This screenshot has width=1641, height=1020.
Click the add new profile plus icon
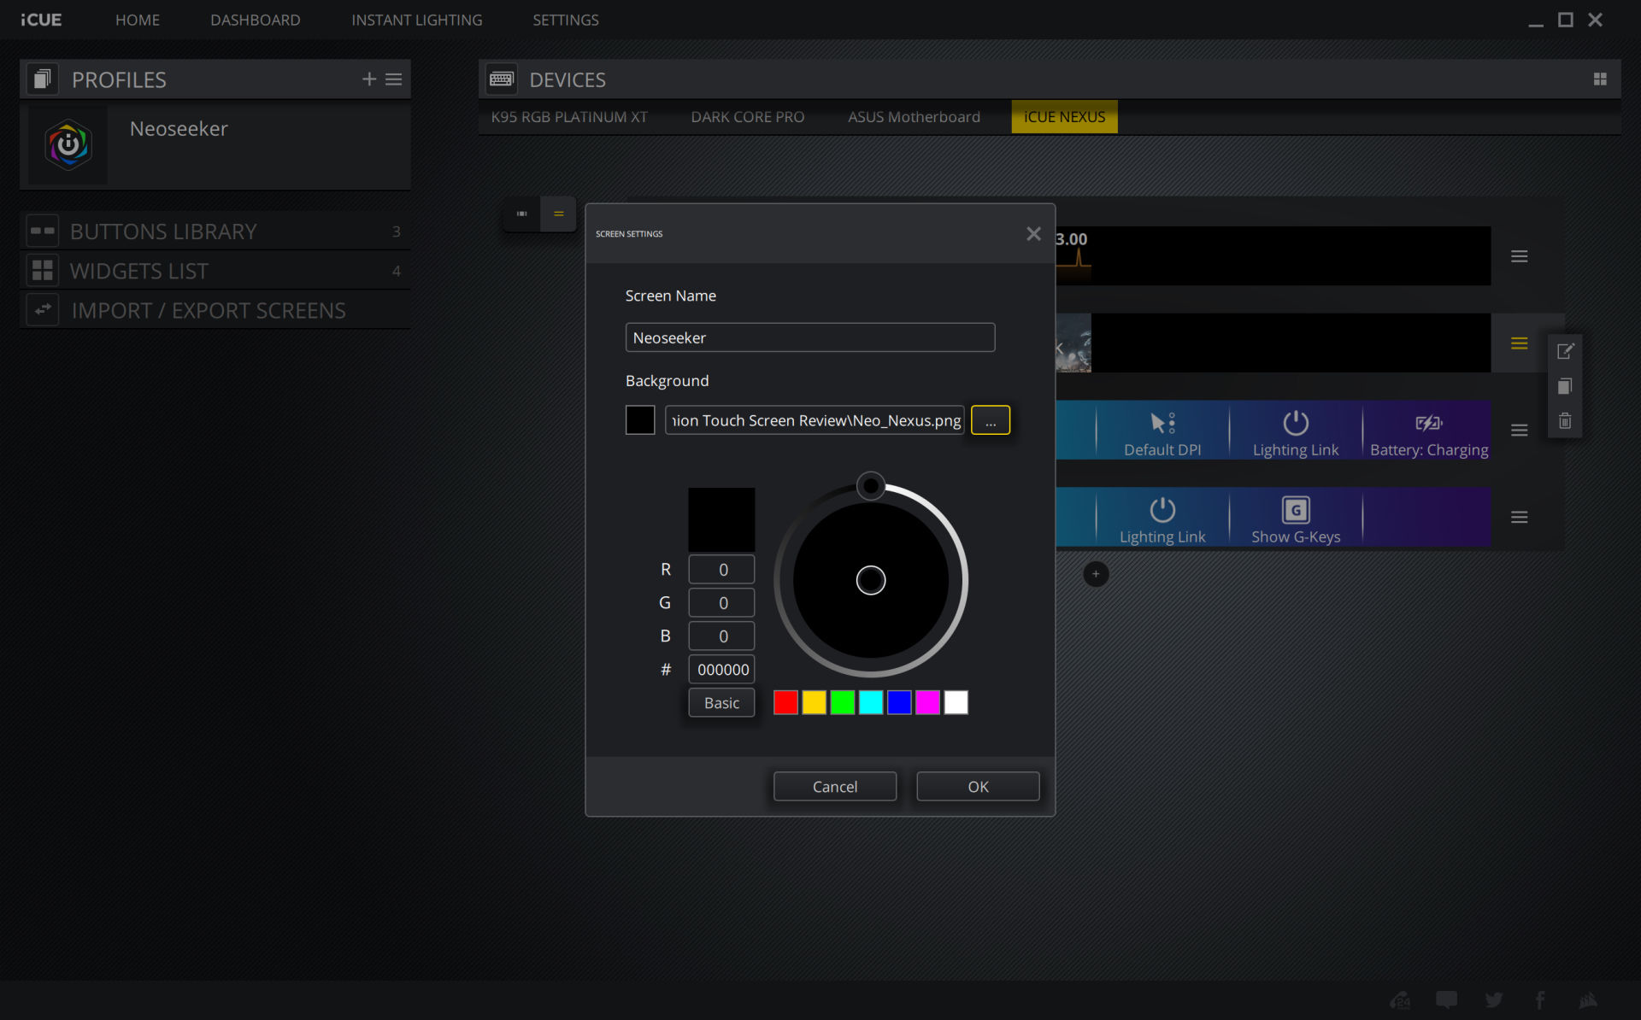[368, 79]
